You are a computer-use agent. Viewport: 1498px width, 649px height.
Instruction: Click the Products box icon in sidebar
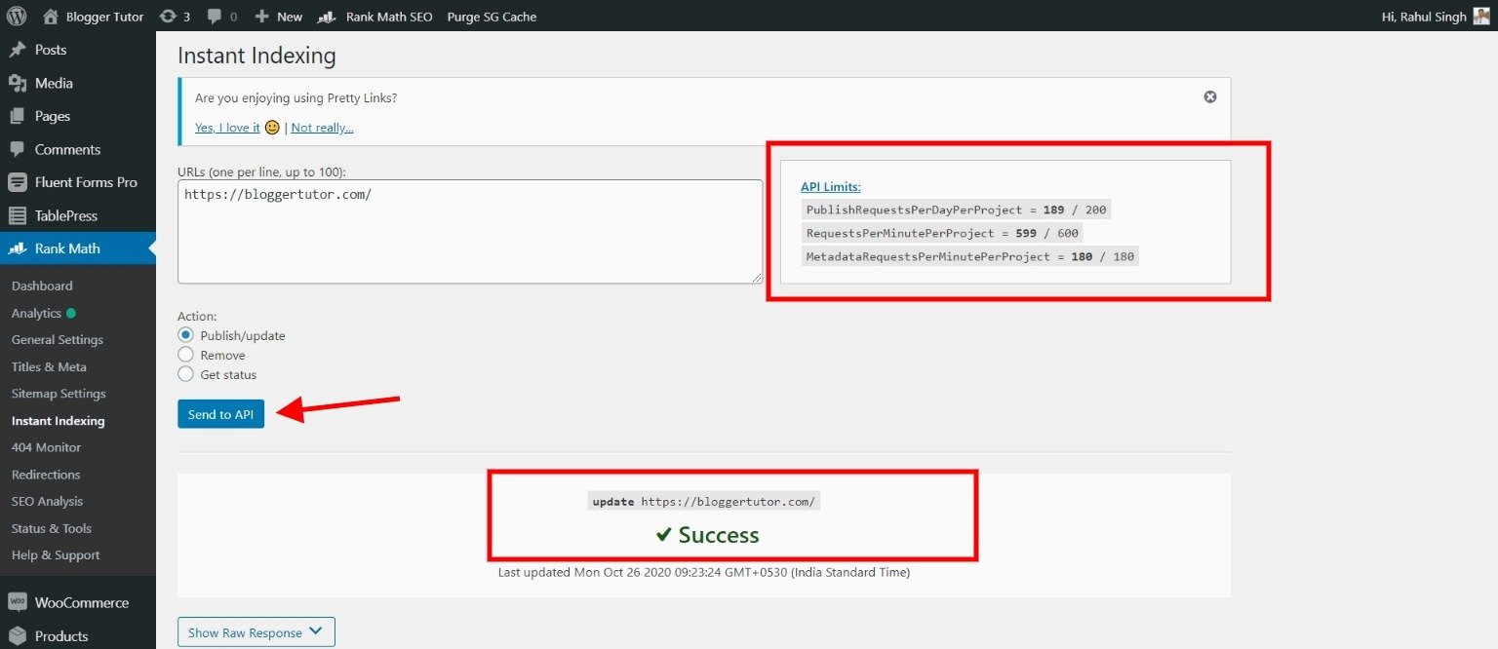(18, 635)
